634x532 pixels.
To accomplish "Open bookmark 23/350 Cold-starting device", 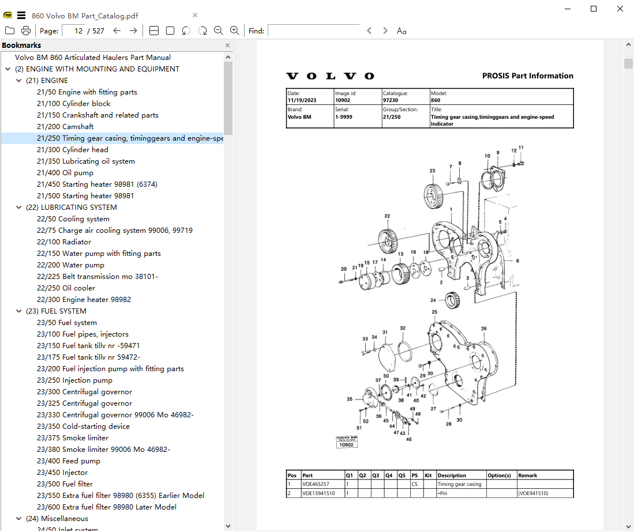I will (83, 427).
